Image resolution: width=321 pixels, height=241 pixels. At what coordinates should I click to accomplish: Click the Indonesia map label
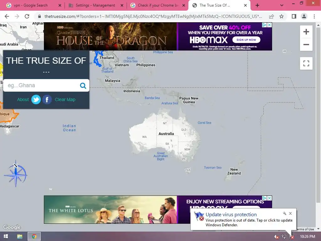click(132, 91)
